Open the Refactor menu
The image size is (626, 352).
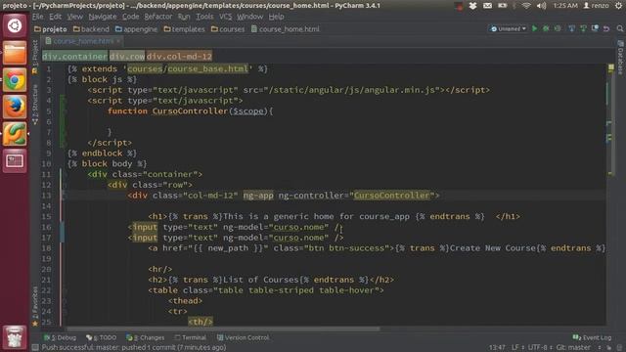tap(158, 17)
